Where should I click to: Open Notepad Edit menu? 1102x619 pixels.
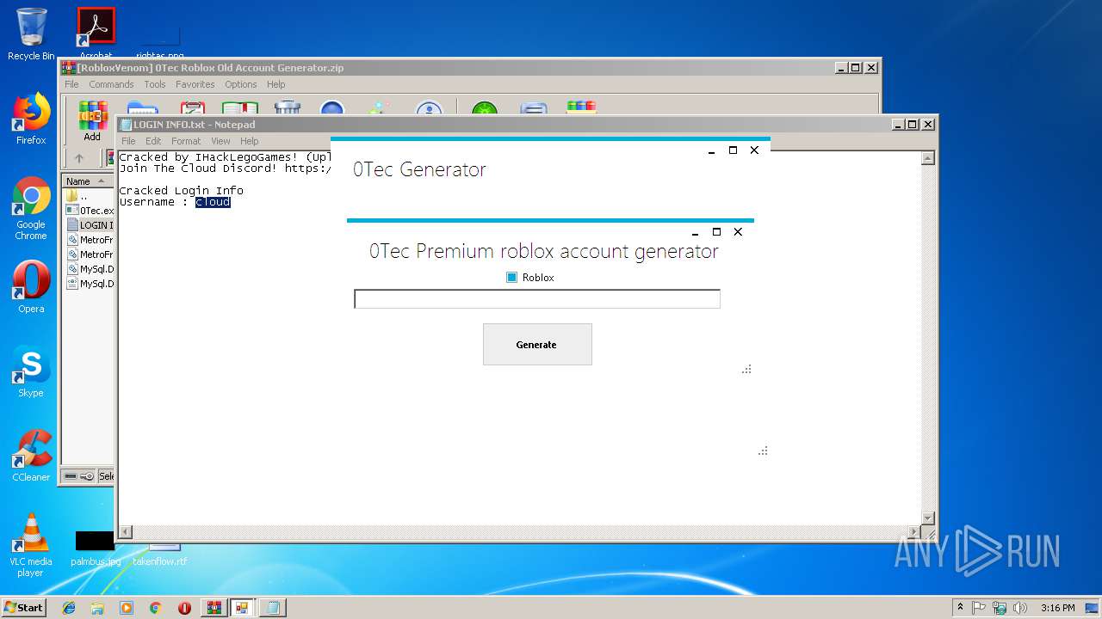pyautogui.click(x=153, y=141)
